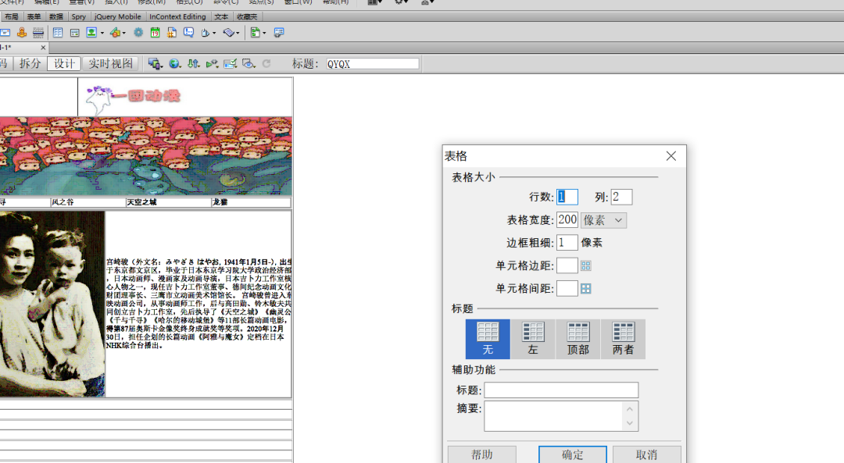Image resolution: width=844 pixels, height=463 pixels.
Task: Select the Email Link icon
Action: 5,32
